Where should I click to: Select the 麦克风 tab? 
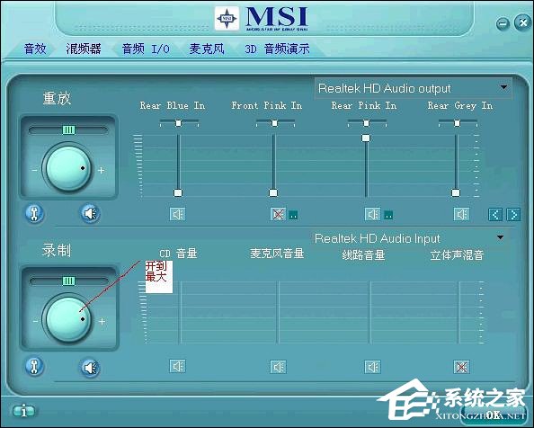pyautogui.click(x=207, y=49)
